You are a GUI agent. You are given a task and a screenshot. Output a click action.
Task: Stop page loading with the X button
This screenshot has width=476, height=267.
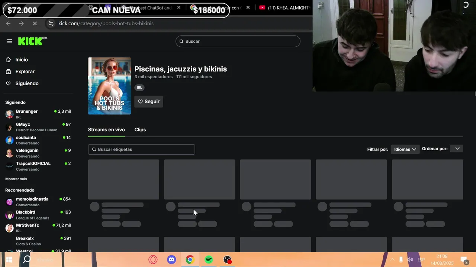(35, 23)
